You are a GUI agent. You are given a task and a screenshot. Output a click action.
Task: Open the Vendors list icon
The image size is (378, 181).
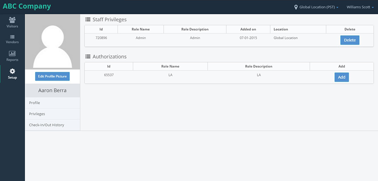(x=12, y=37)
